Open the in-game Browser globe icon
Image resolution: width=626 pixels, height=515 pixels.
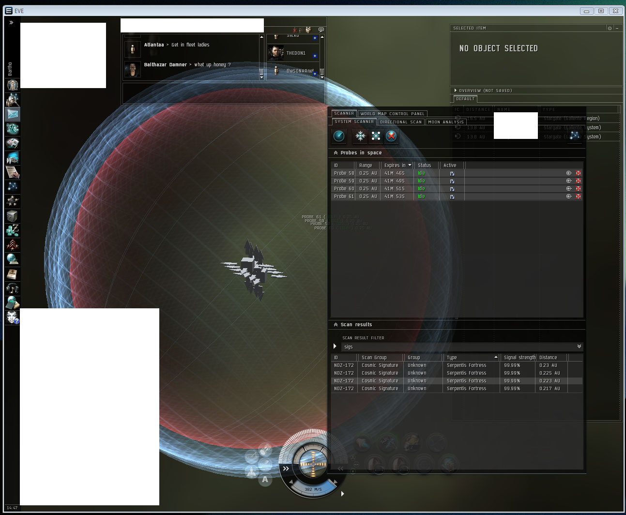coord(13,259)
